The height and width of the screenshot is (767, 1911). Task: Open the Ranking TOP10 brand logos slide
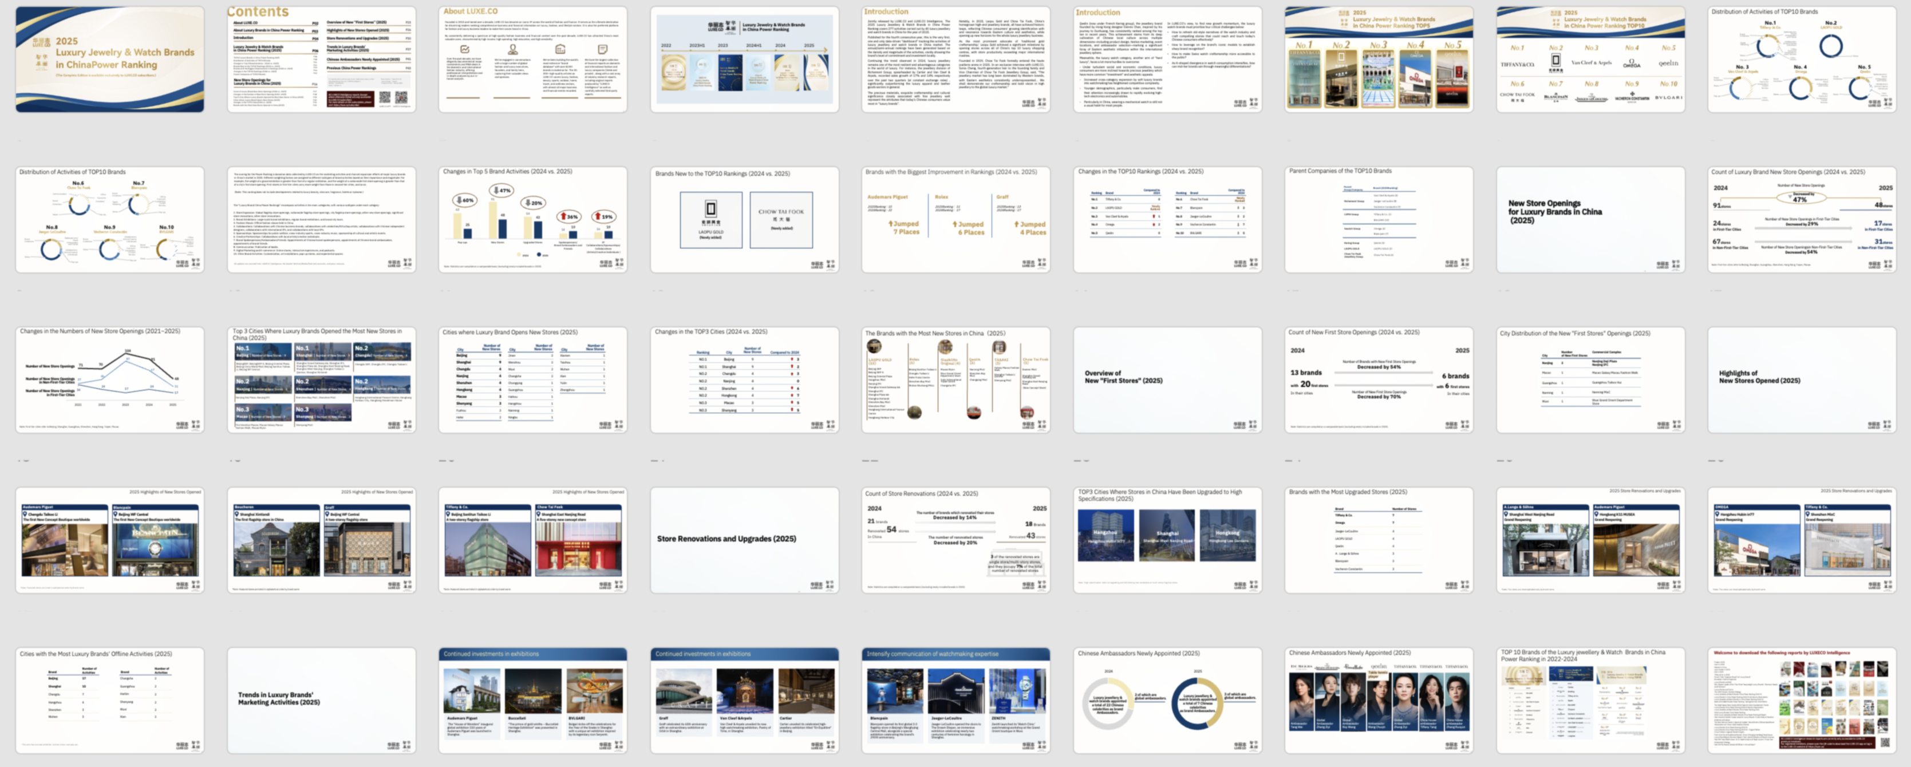pyautogui.click(x=1590, y=60)
